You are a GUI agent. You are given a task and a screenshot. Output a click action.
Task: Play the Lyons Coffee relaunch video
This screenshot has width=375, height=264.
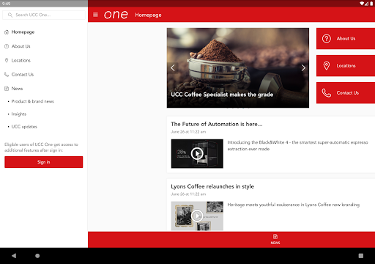(197, 216)
